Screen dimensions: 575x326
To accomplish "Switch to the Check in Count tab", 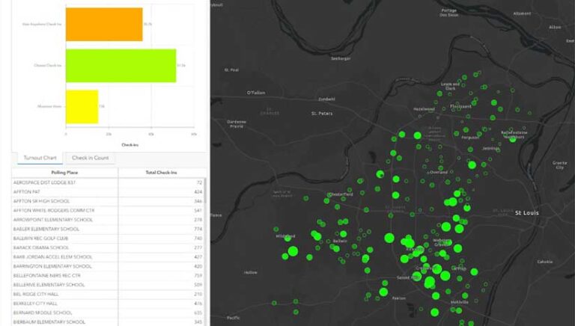I will pos(90,158).
